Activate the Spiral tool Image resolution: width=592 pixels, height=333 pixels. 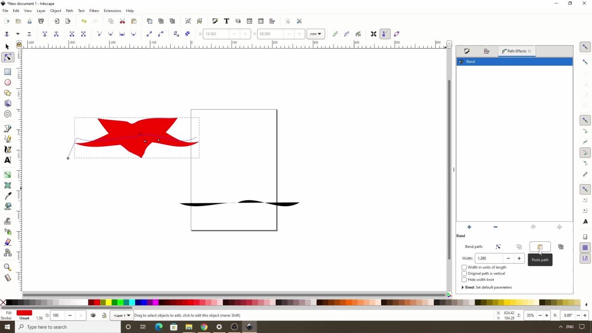tap(7, 114)
